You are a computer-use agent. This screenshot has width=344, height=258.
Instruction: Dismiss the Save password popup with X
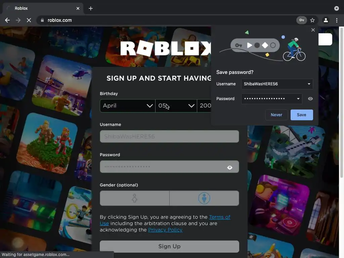pyautogui.click(x=313, y=30)
